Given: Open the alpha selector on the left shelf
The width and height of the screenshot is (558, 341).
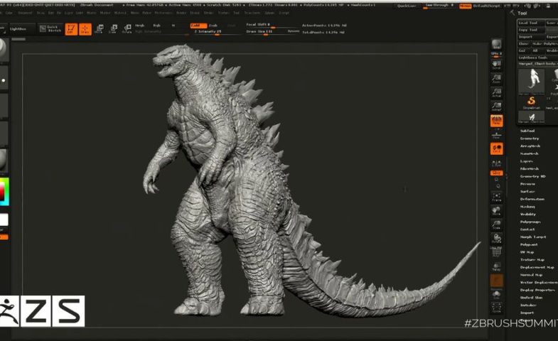Looking at the screenshot, I should click(4, 106).
